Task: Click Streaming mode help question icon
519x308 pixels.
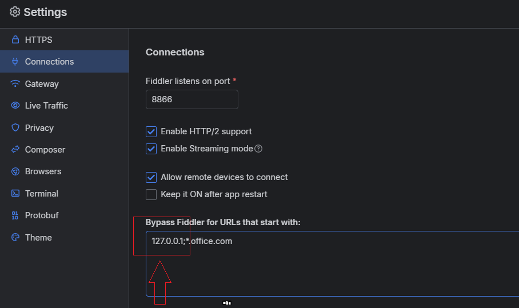Action: (258, 149)
